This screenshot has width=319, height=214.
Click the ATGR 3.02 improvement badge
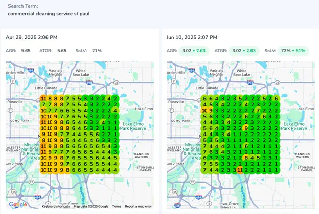pos(244,51)
